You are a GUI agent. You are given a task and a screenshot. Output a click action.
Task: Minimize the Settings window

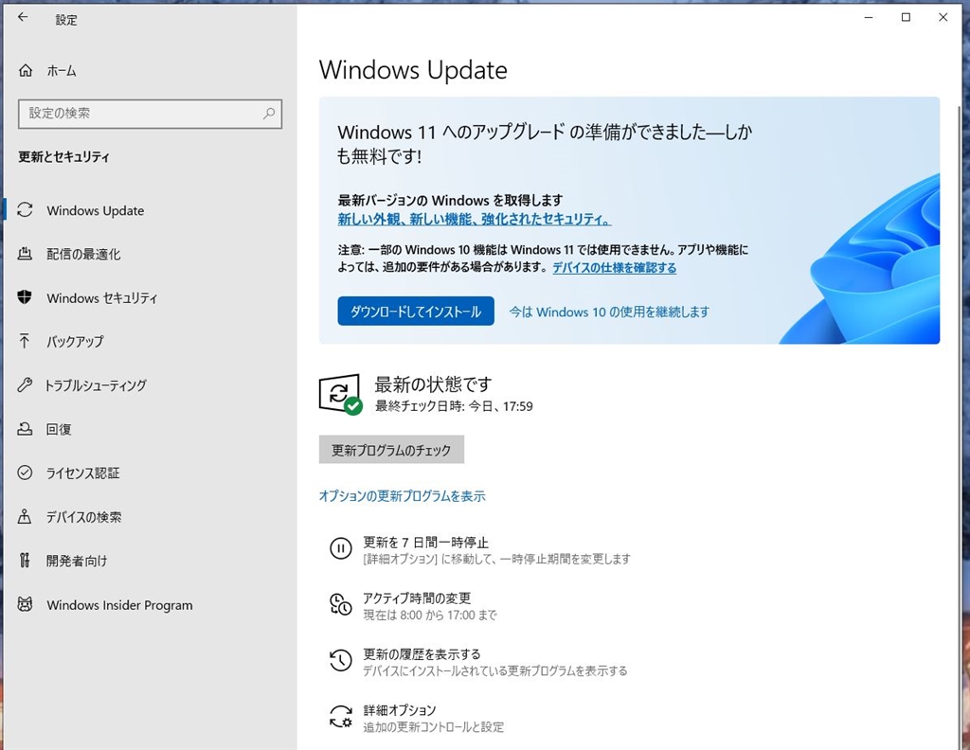click(x=869, y=17)
